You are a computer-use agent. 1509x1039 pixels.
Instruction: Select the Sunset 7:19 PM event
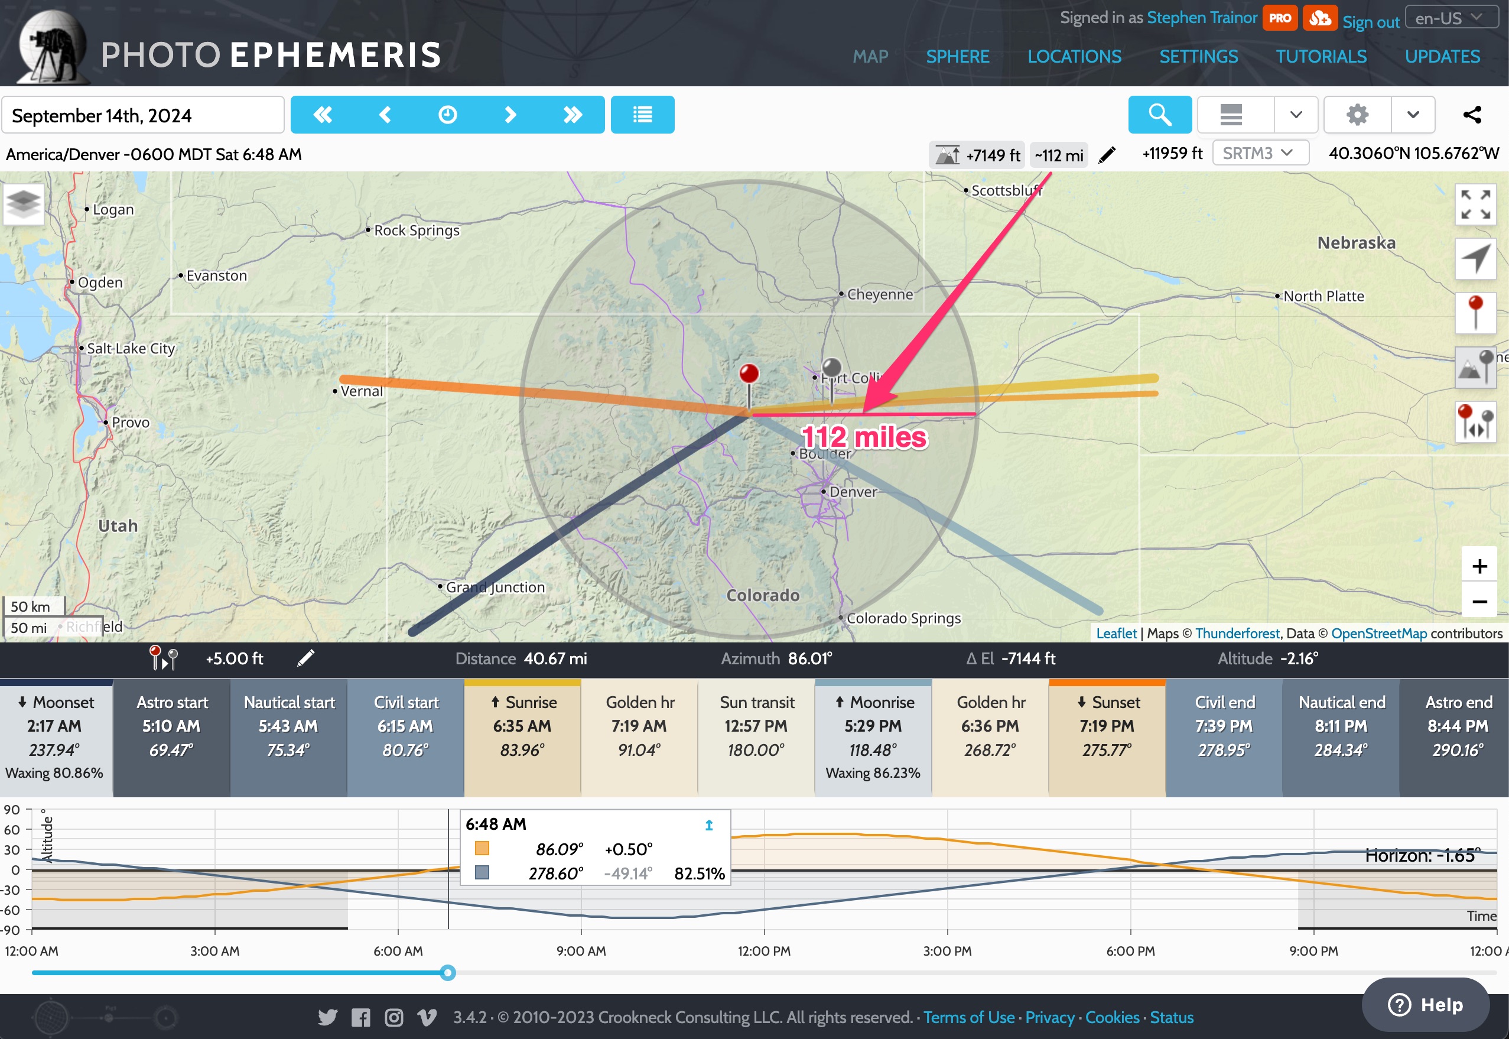(1107, 738)
